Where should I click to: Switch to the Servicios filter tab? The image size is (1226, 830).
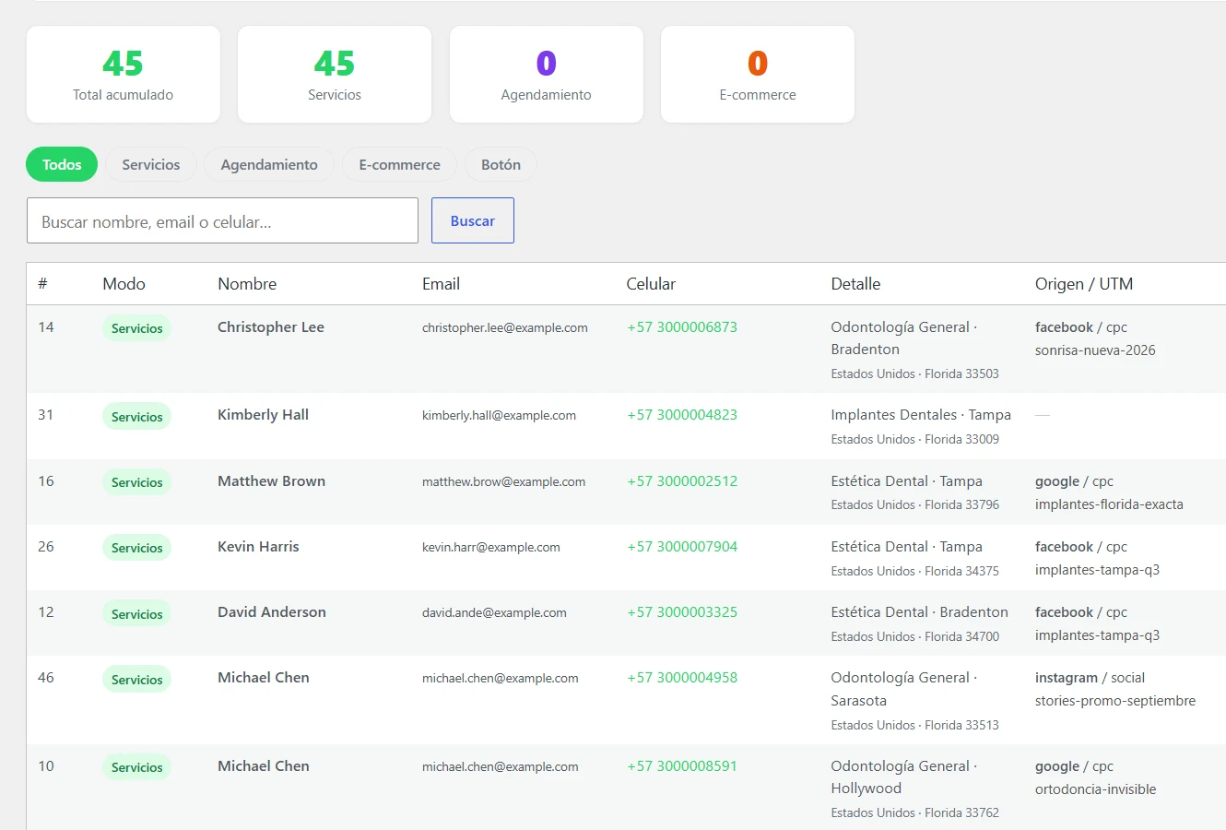151,164
